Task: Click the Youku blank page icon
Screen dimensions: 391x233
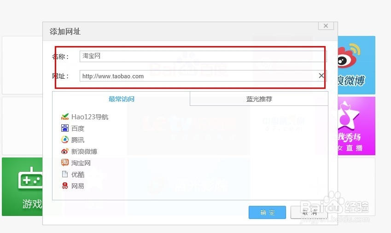Action: click(x=65, y=174)
